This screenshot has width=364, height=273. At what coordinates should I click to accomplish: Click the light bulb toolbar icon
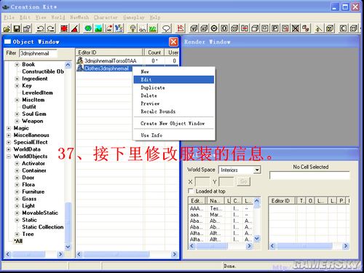[x=132, y=28]
